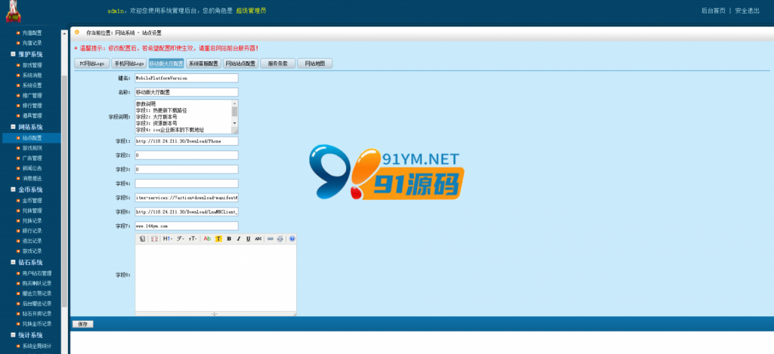Toggle bold formatting in editor
This screenshot has width=774, height=354.
click(229, 239)
